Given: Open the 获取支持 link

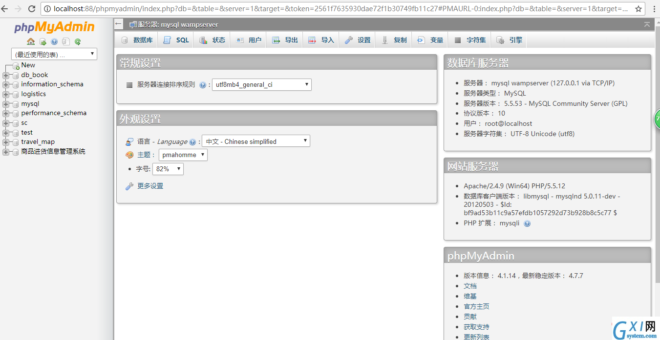Looking at the screenshot, I should 476,327.
